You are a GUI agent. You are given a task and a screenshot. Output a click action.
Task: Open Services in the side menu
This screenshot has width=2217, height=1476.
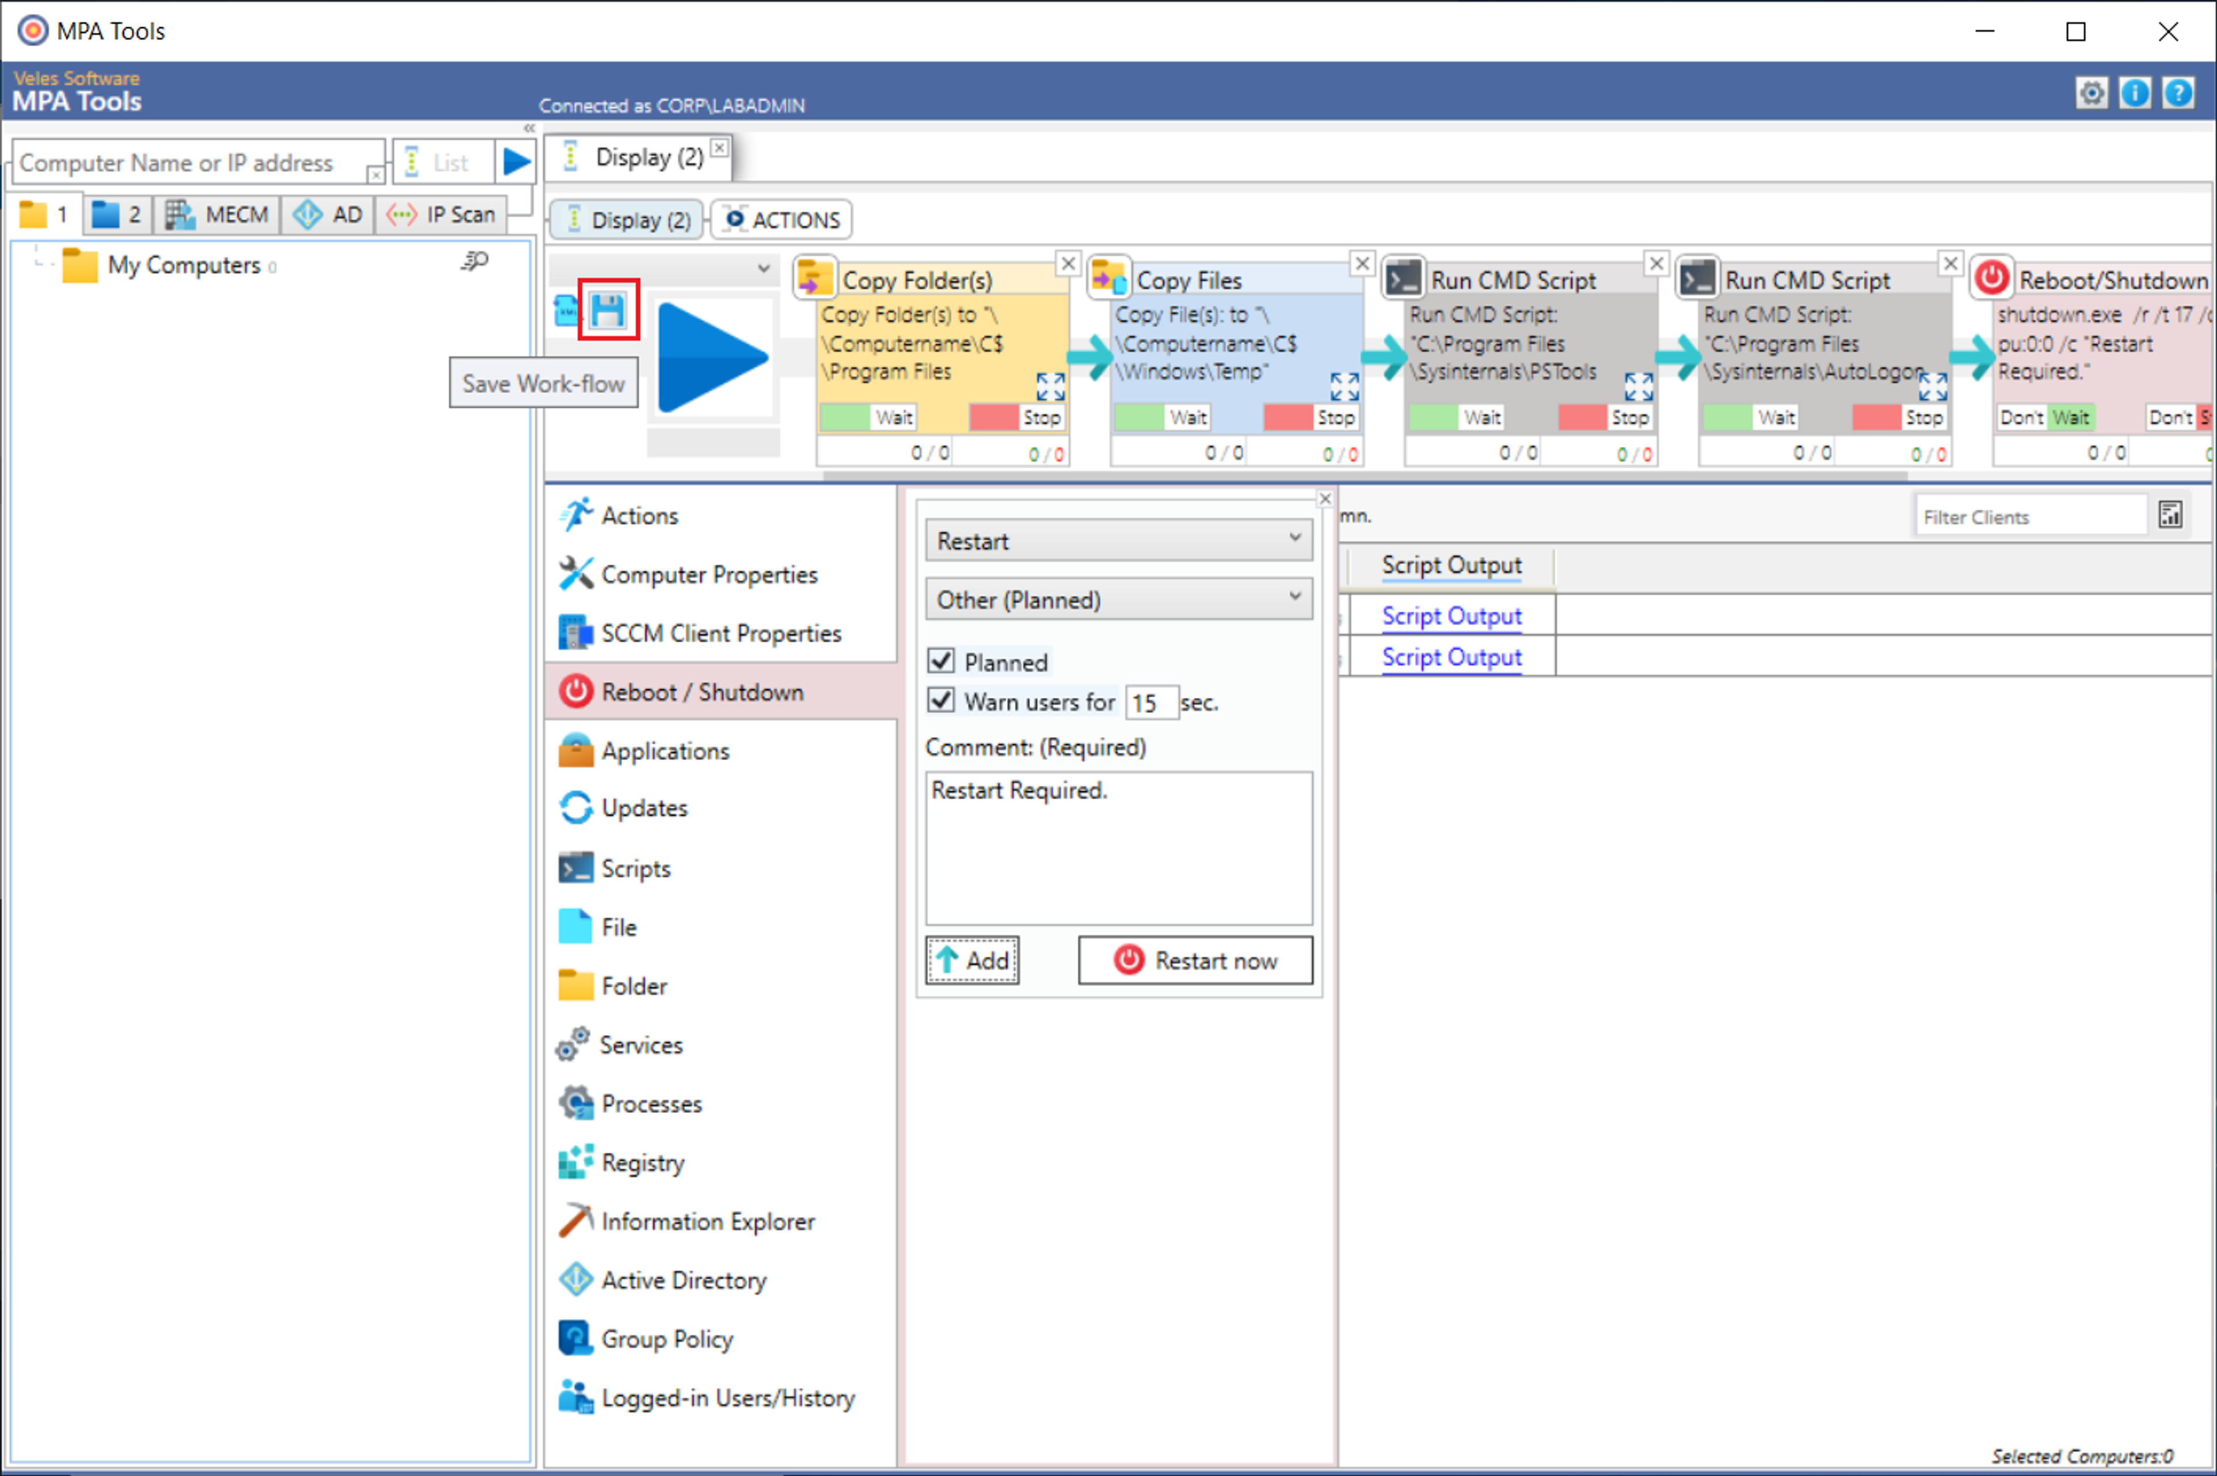click(x=720, y=1045)
